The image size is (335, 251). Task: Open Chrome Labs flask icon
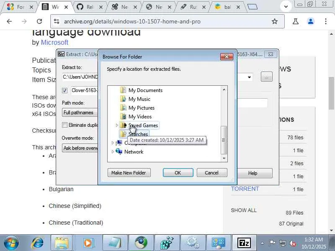click(296, 21)
